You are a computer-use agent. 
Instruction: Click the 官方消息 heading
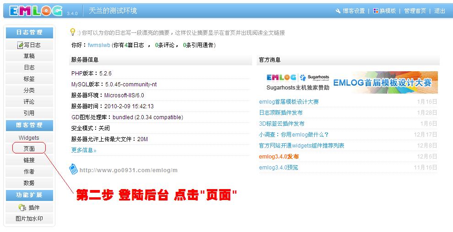270,60
